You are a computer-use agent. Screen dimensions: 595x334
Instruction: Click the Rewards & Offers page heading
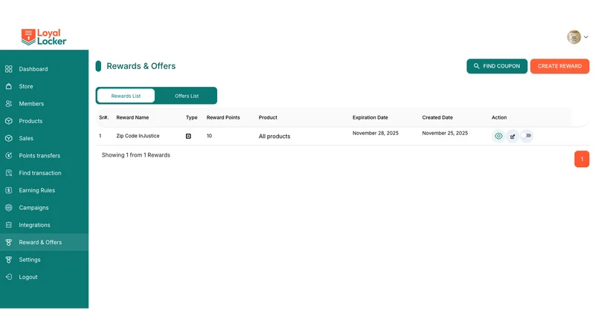click(x=141, y=66)
